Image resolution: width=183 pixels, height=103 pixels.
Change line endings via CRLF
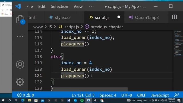(x=142, y=95)
